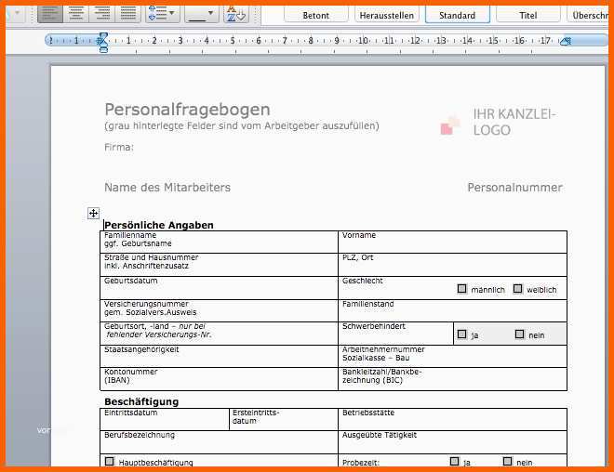The height and width of the screenshot is (472, 614).
Task: Click the right indent marker on the ruler
Action: click(x=565, y=41)
